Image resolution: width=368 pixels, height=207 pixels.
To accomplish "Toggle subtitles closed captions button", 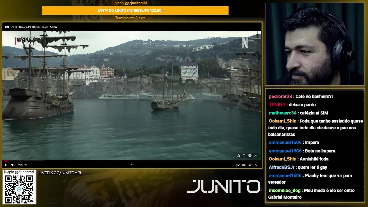I will coord(244,165).
